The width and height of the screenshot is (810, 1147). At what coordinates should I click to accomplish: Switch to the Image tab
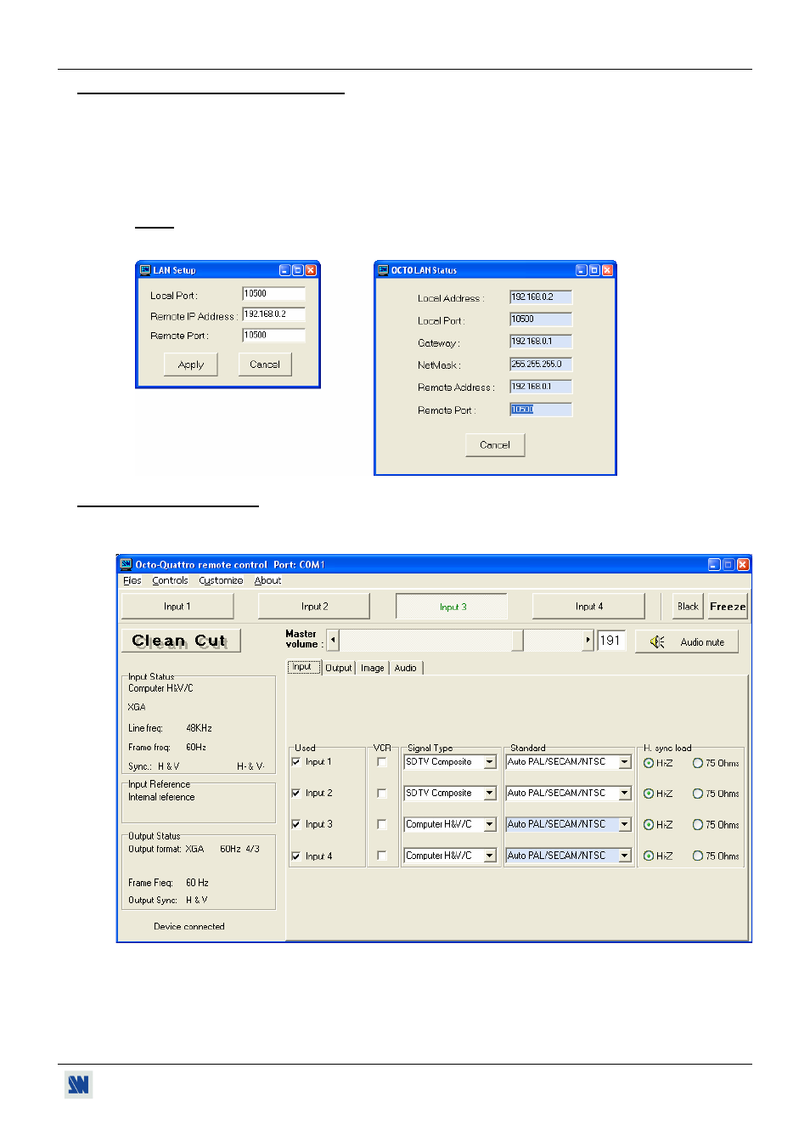click(x=372, y=668)
